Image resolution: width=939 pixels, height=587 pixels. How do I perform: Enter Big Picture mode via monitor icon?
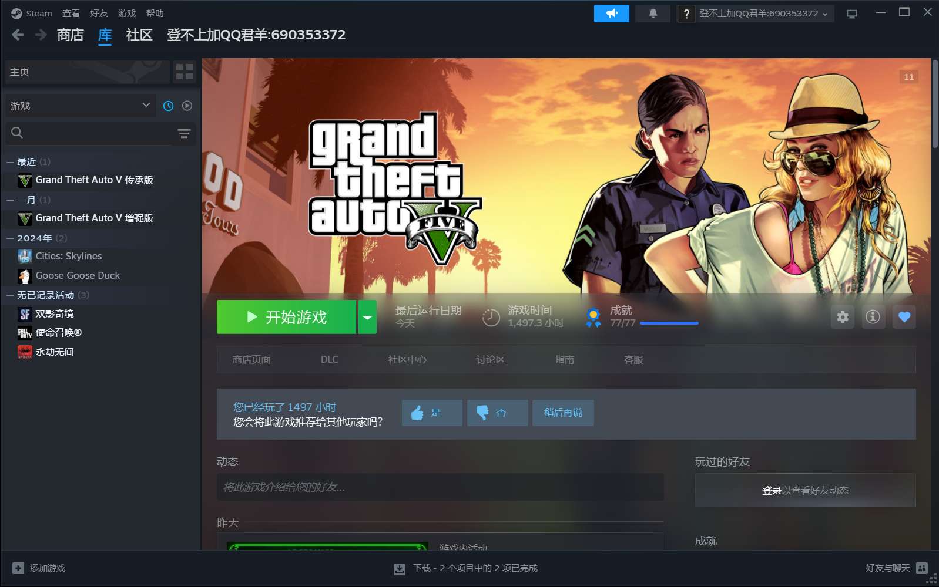point(851,14)
